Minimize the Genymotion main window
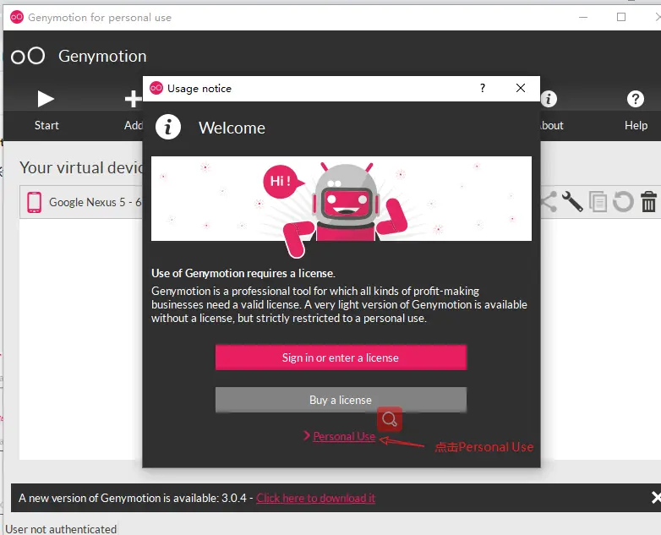Viewport: 661px width, 535px height. pyautogui.click(x=583, y=17)
